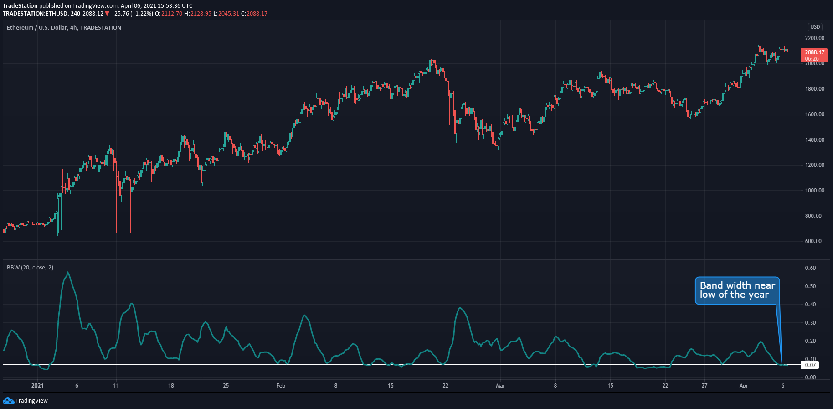Screen dimensions: 833x409
Task: Click the -25.76 (-1.22%) change value
Action: pos(132,14)
